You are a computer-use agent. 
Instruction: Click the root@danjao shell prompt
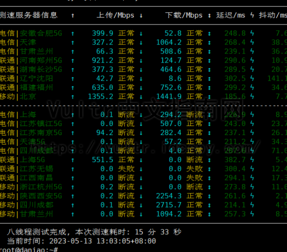coord(29,249)
